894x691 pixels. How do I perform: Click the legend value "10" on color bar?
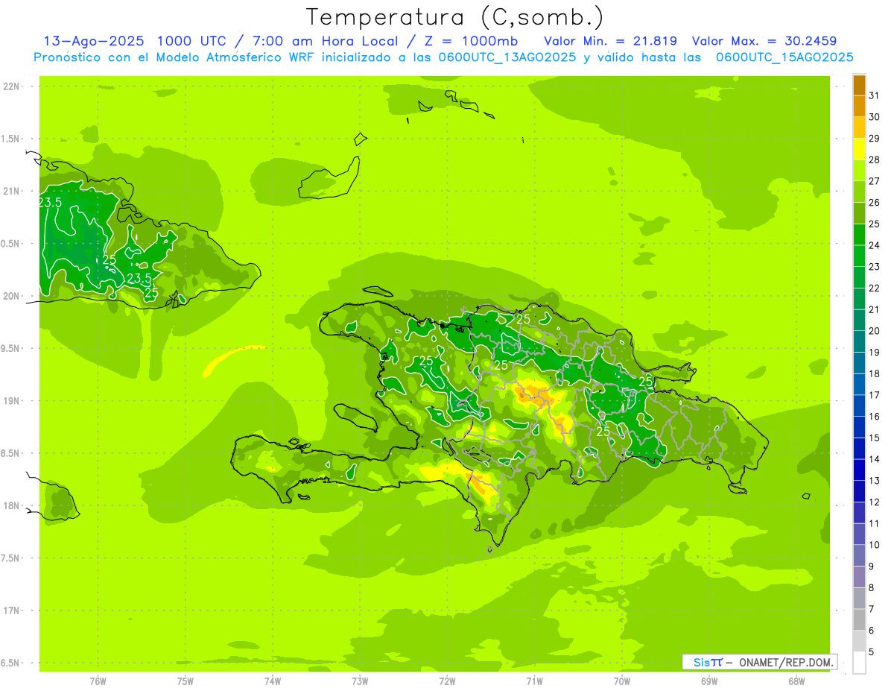pos(874,545)
